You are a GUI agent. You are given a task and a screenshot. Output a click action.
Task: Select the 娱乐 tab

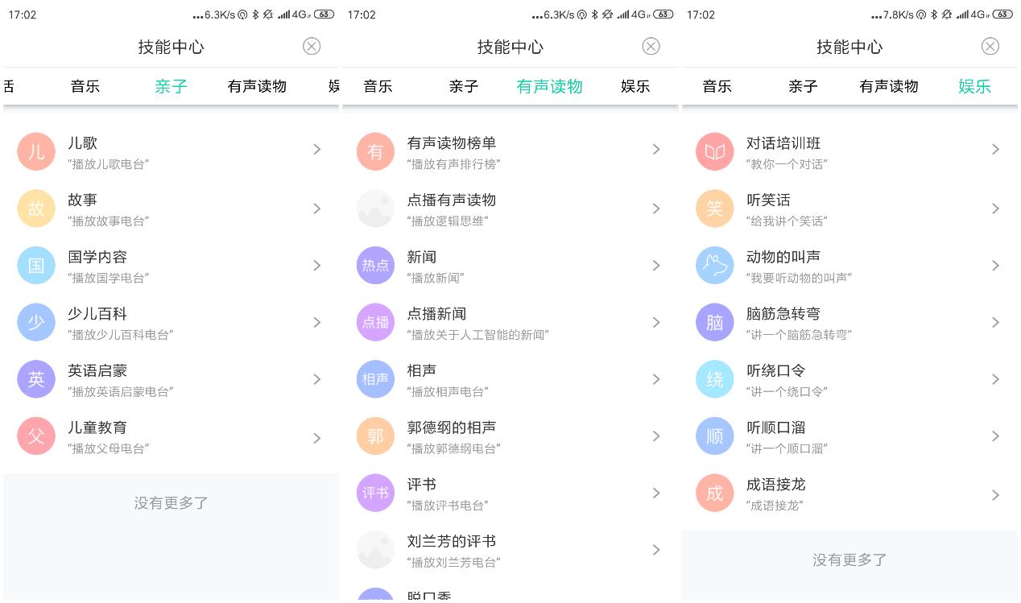[974, 86]
